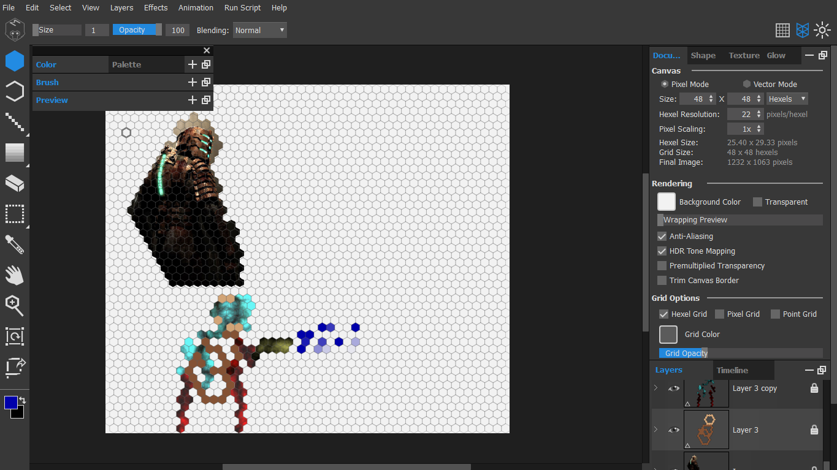
Task: Pop out the Document panel
Action: 823,55
